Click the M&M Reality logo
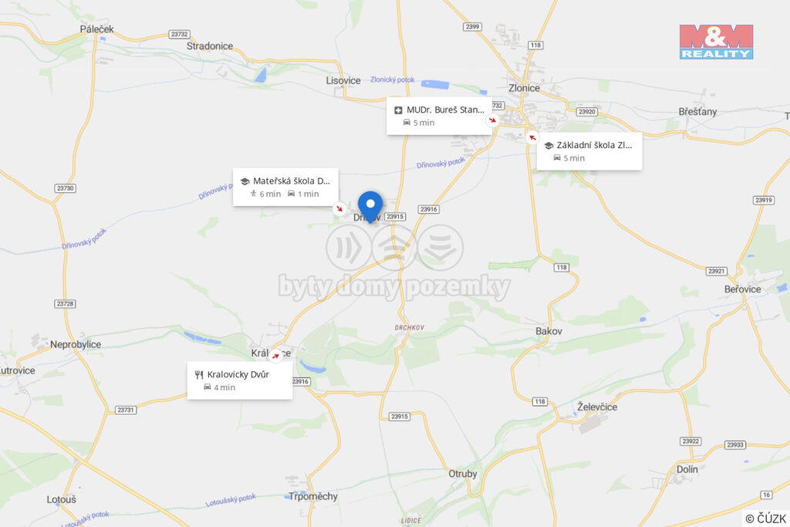Screen dimensions: 790x527 (716, 42)
